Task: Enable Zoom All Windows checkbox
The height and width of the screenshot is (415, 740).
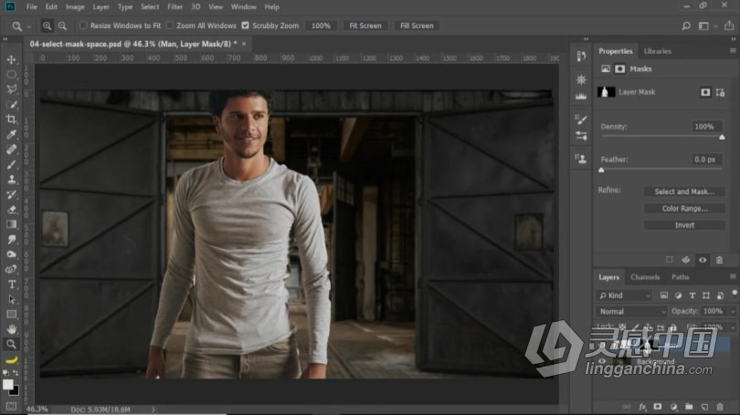Action: pos(169,26)
